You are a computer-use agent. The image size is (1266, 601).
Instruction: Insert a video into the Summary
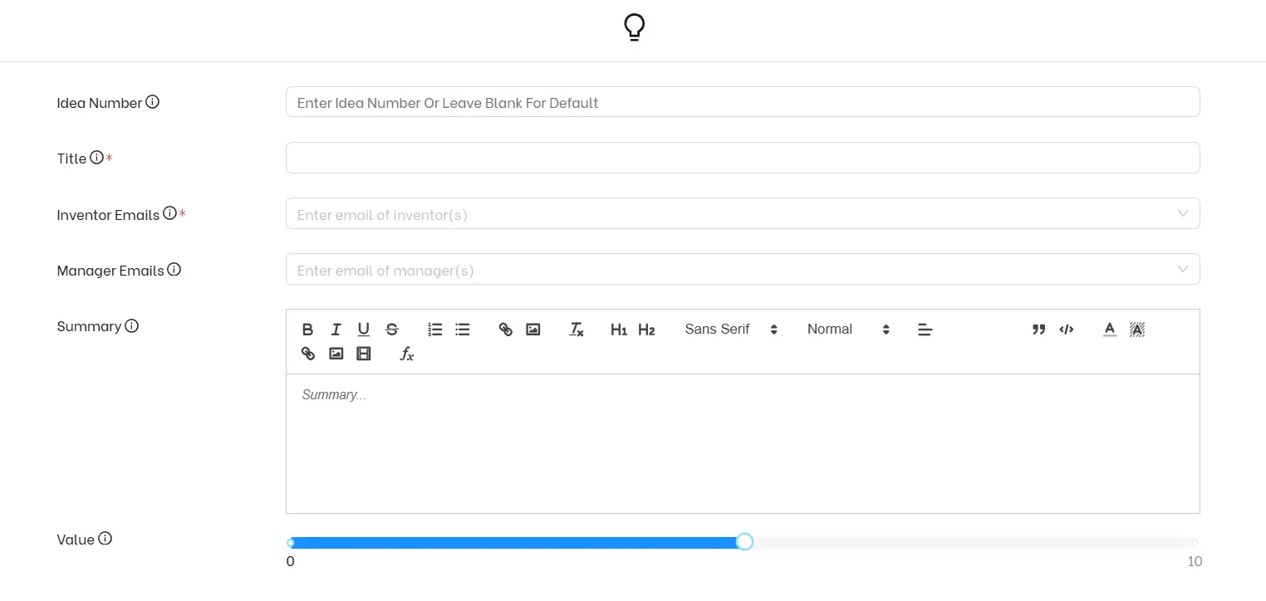click(363, 354)
